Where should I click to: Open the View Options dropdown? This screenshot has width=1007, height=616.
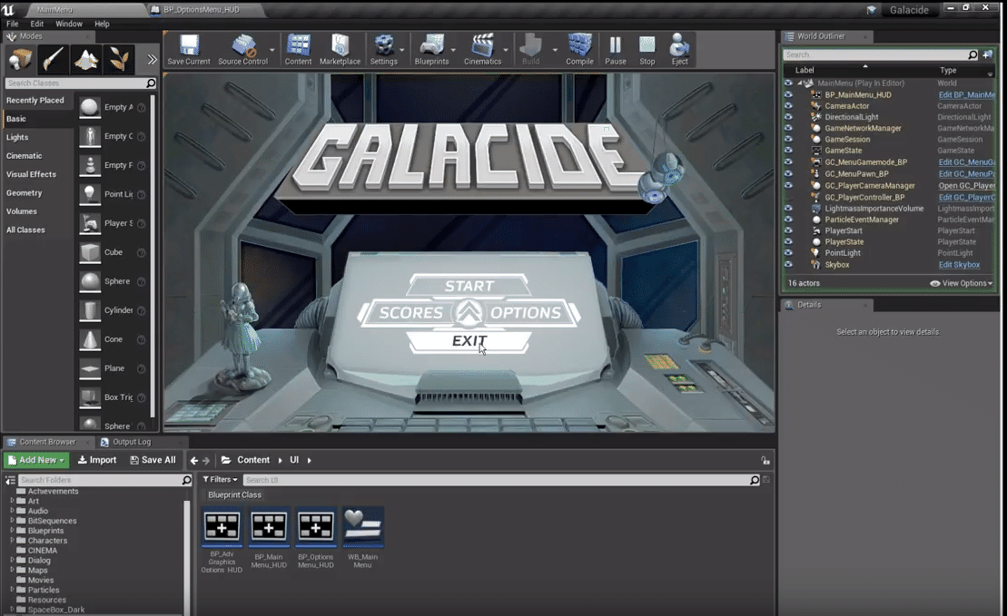coord(961,283)
